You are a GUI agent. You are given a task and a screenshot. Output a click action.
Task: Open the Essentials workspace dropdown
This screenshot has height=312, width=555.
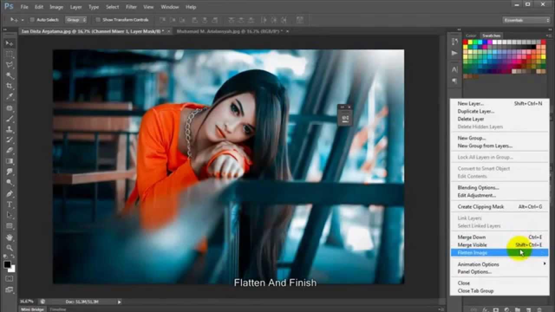point(526,19)
